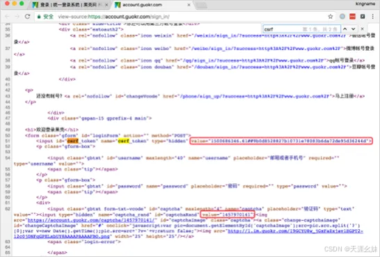Jump to previous csrf match with up arrow
Viewport: 380px width, 257px height.
click(345, 29)
